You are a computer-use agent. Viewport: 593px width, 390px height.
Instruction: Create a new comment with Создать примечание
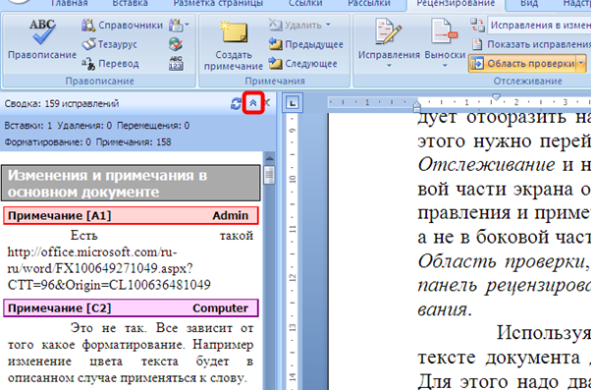pos(234,45)
